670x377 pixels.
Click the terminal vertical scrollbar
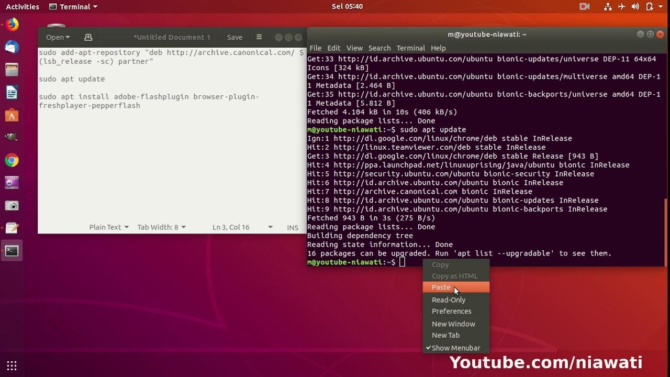666,232
